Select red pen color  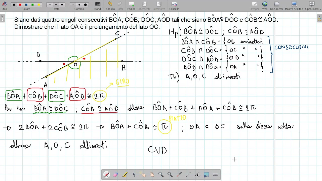tap(20, 5)
